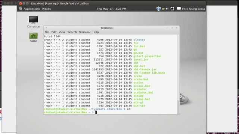Close the VirtualBox window with red button
This screenshot has width=239, height=134.
[x=21, y=3]
